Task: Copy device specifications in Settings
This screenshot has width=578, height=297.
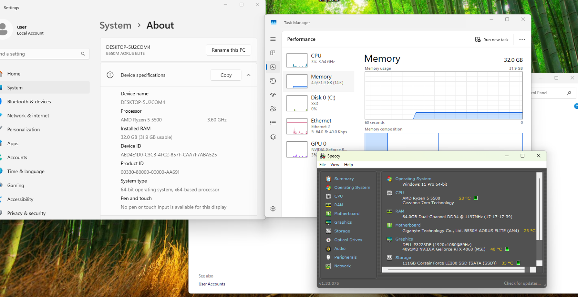Action: 226,75
